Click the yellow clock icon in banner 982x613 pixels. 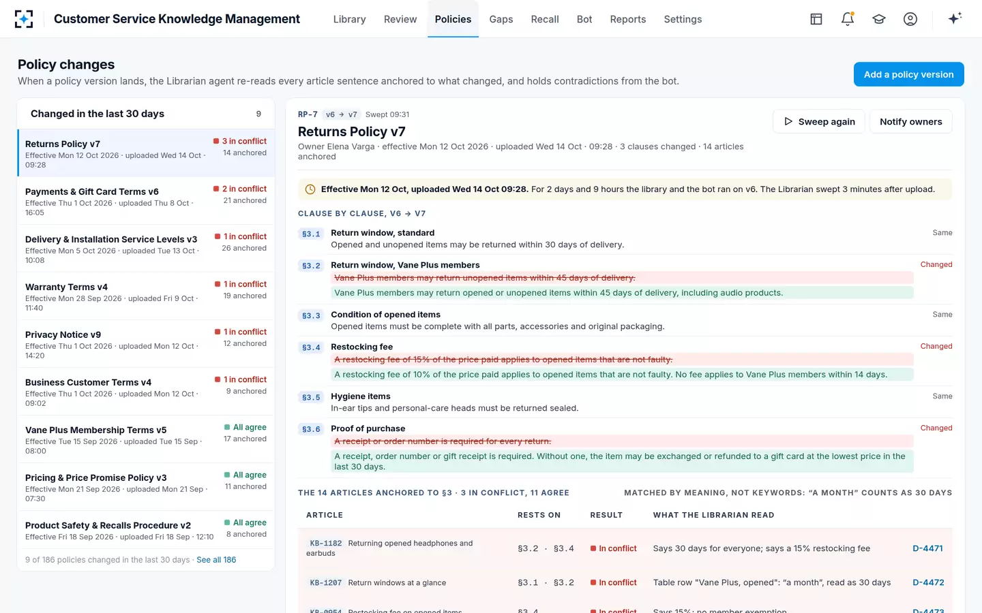pyautogui.click(x=310, y=189)
